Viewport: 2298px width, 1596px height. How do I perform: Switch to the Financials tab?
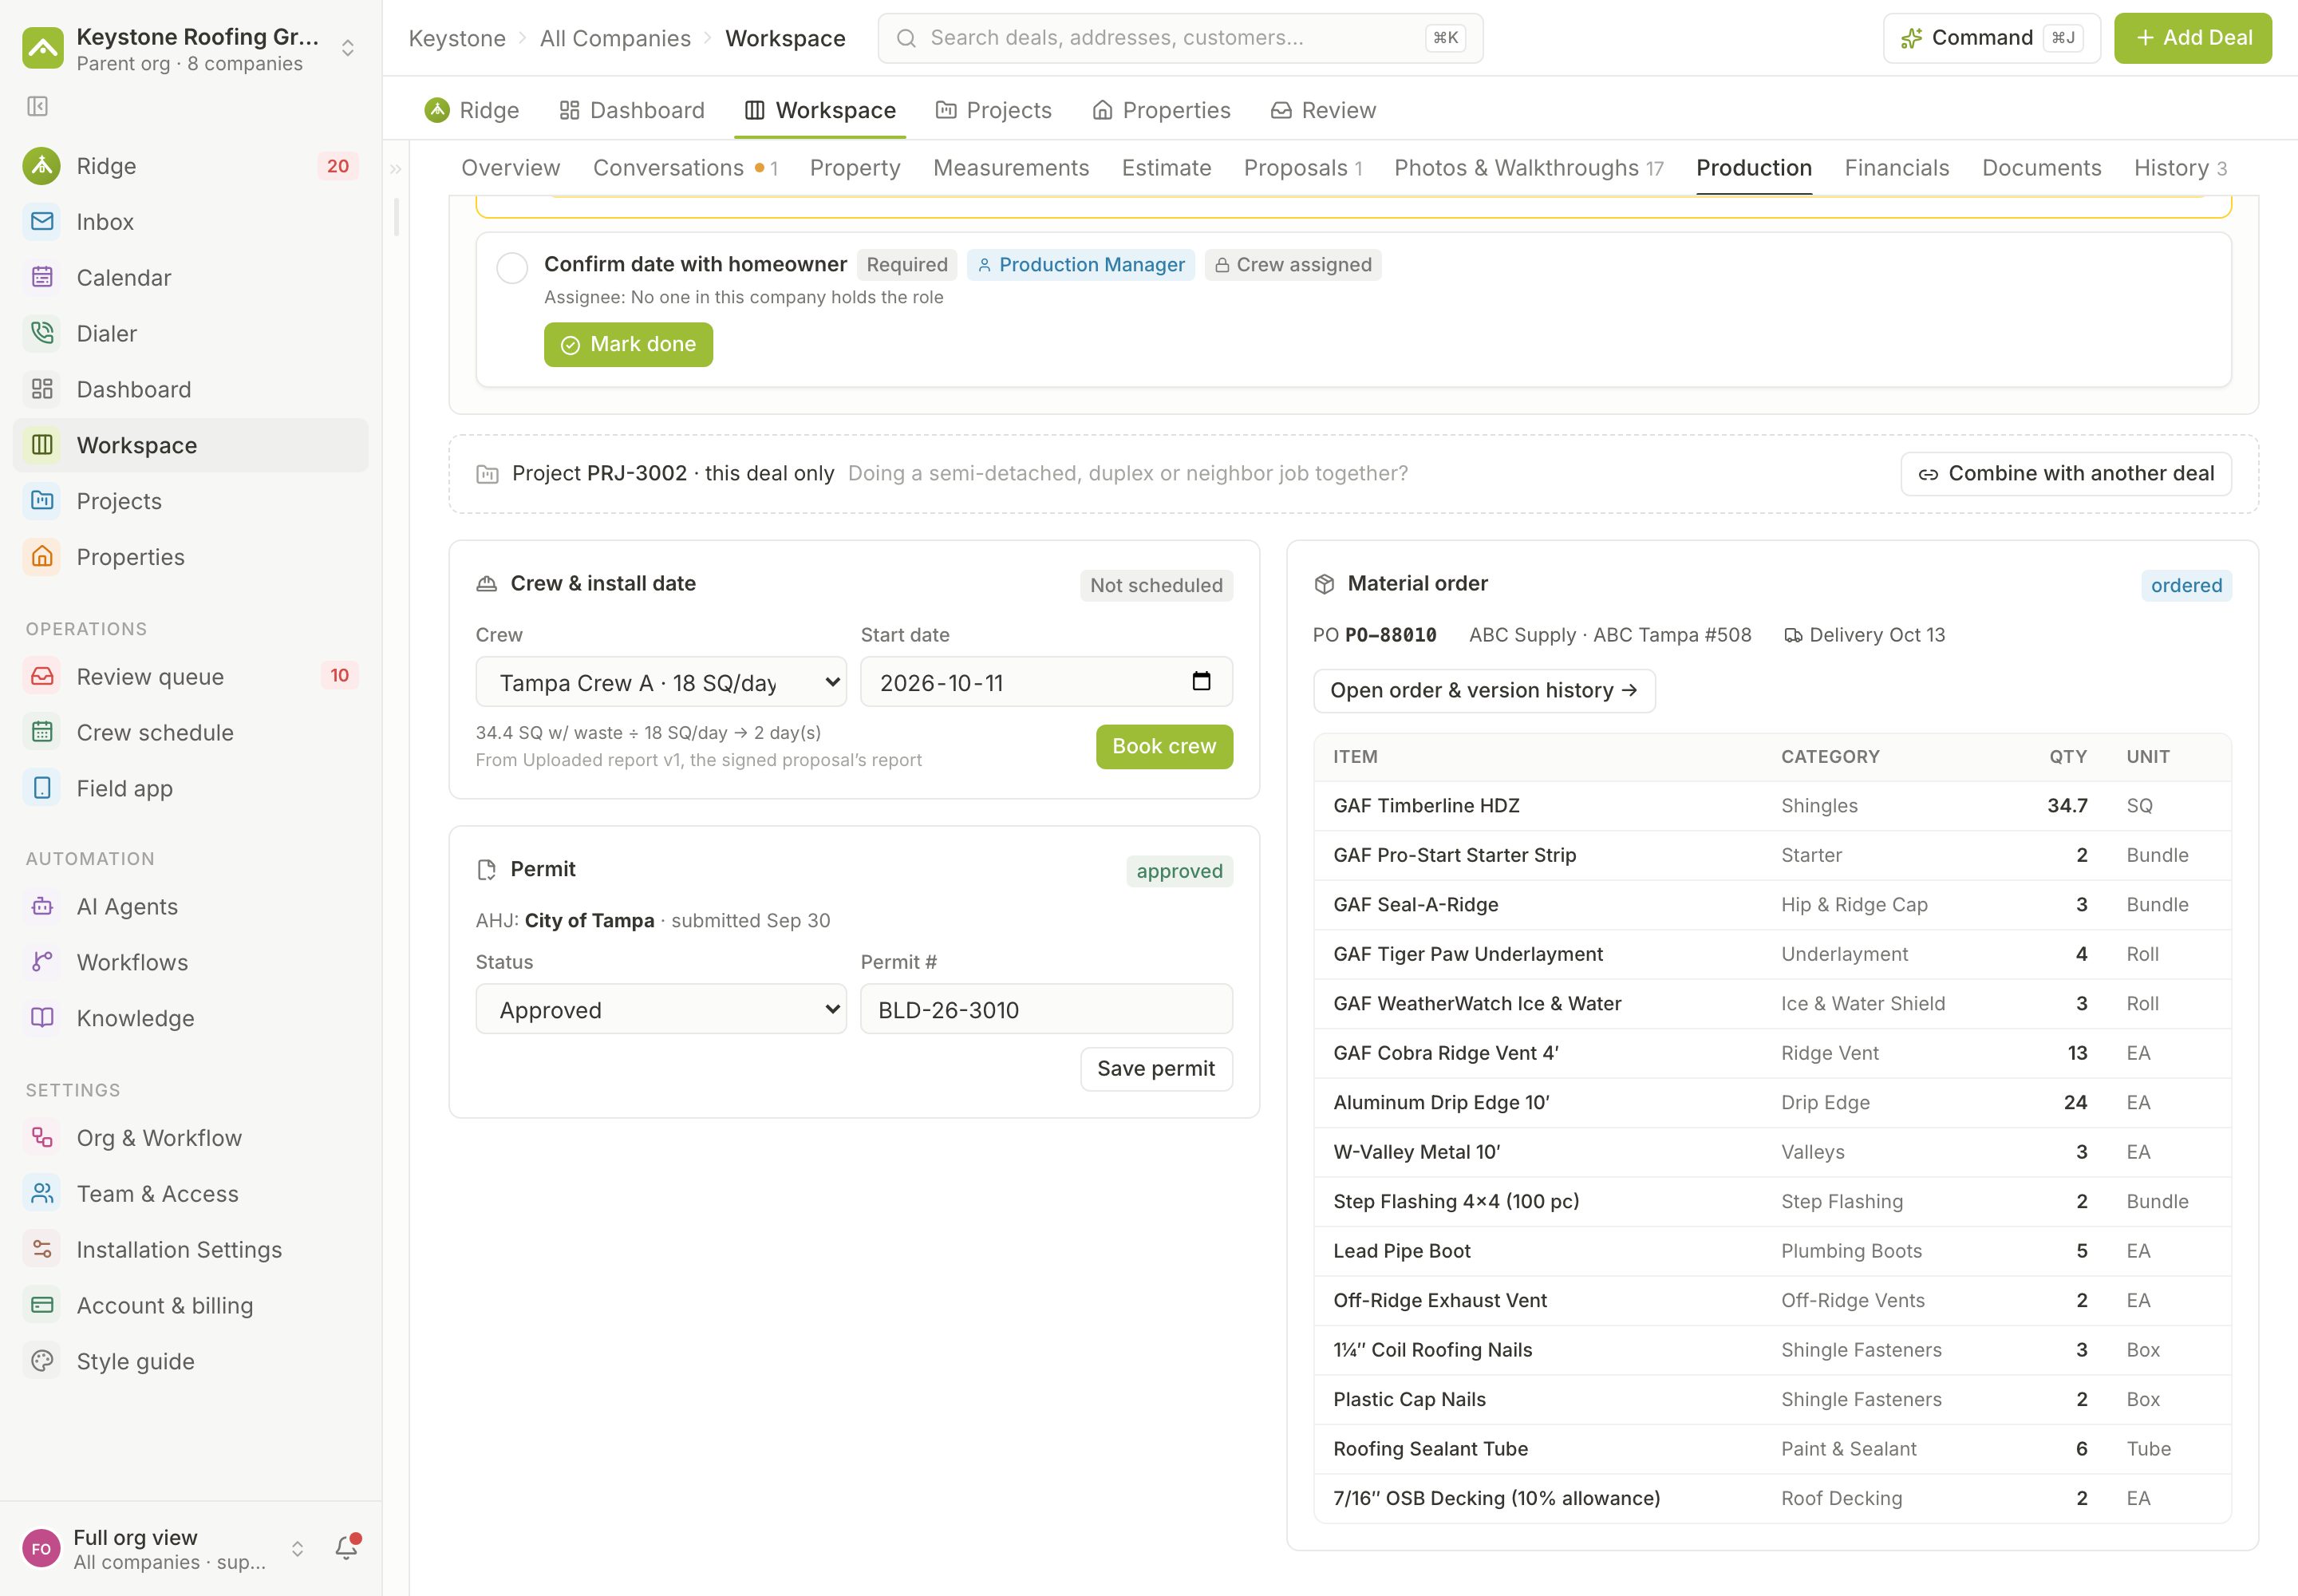tap(1897, 168)
